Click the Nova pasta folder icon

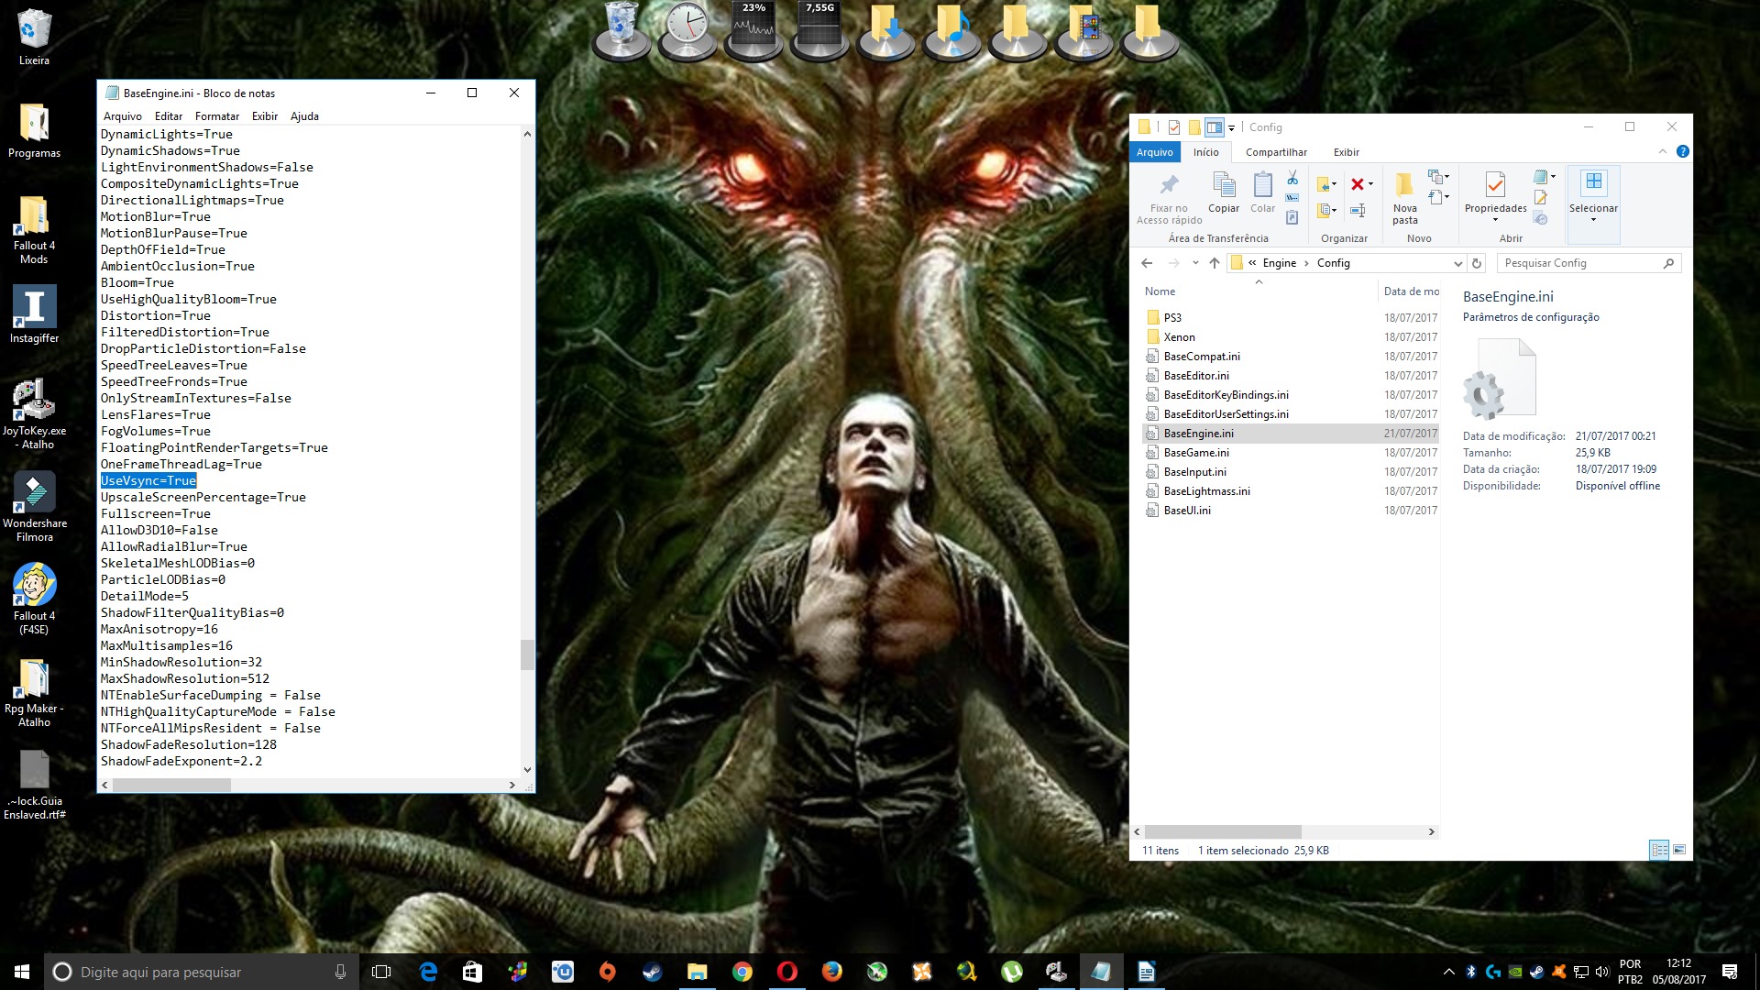pos(1404,186)
